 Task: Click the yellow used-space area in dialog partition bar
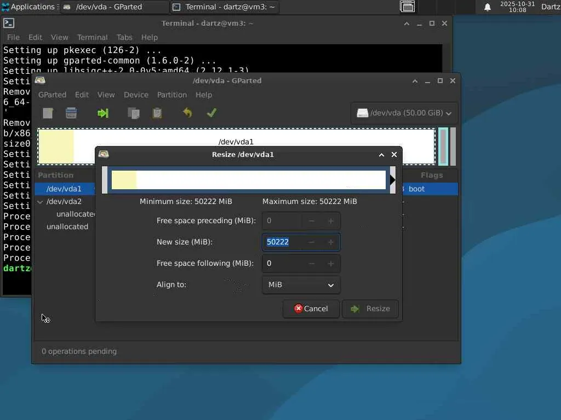click(x=124, y=179)
